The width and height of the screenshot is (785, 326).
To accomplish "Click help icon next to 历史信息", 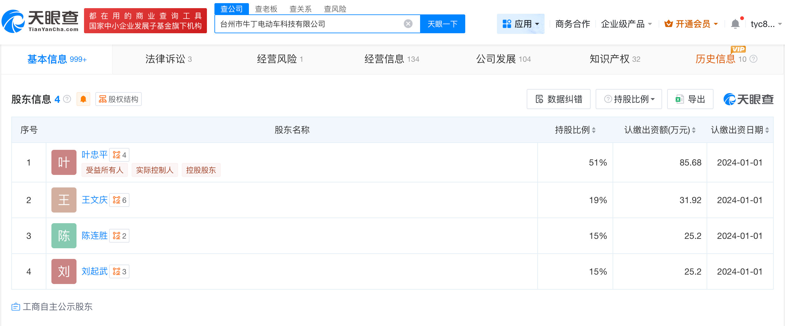I will (x=753, y=59).
